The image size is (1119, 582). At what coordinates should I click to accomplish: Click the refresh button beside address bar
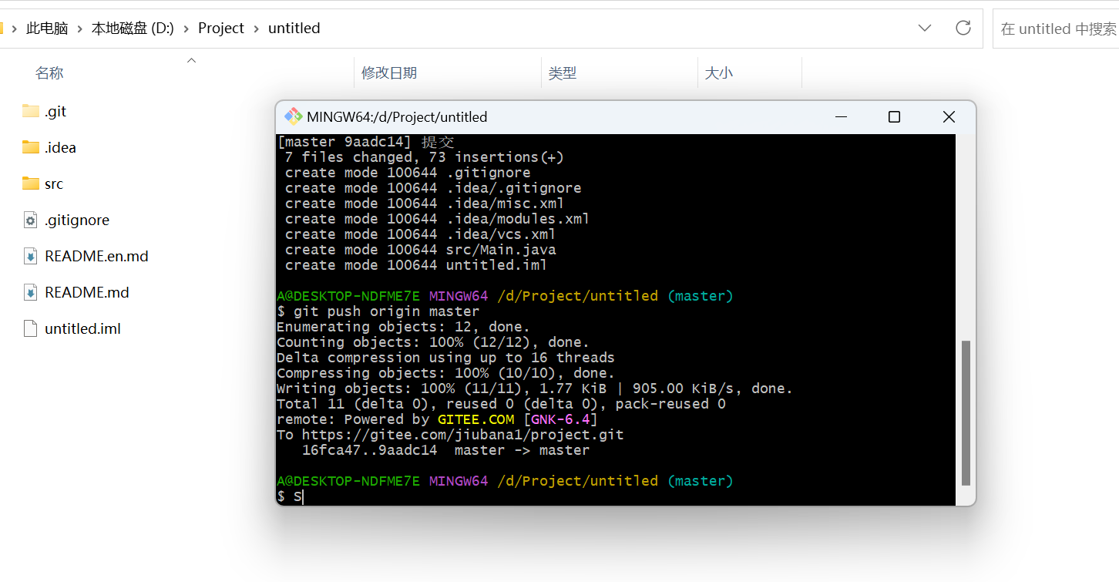point(963,29)
